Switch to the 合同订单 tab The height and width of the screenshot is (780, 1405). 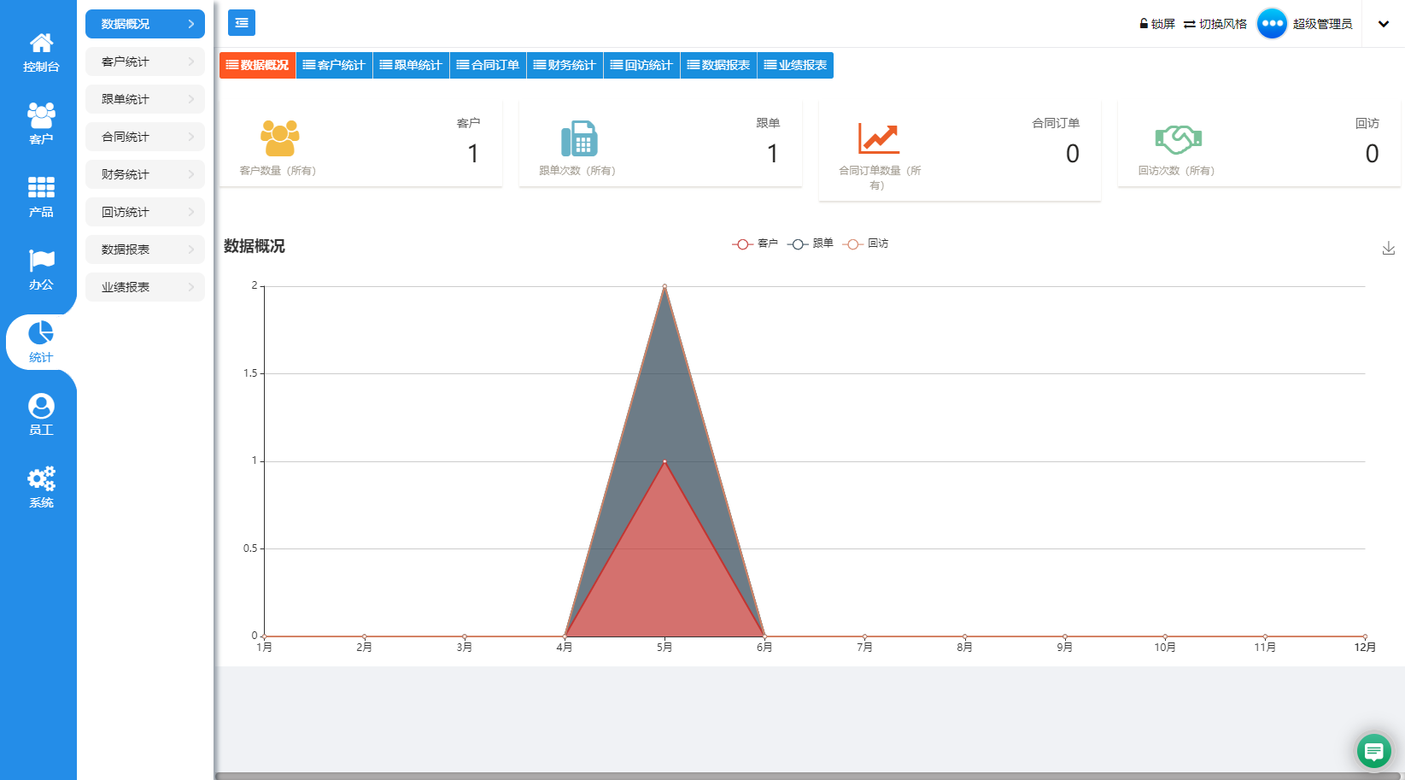488,65
